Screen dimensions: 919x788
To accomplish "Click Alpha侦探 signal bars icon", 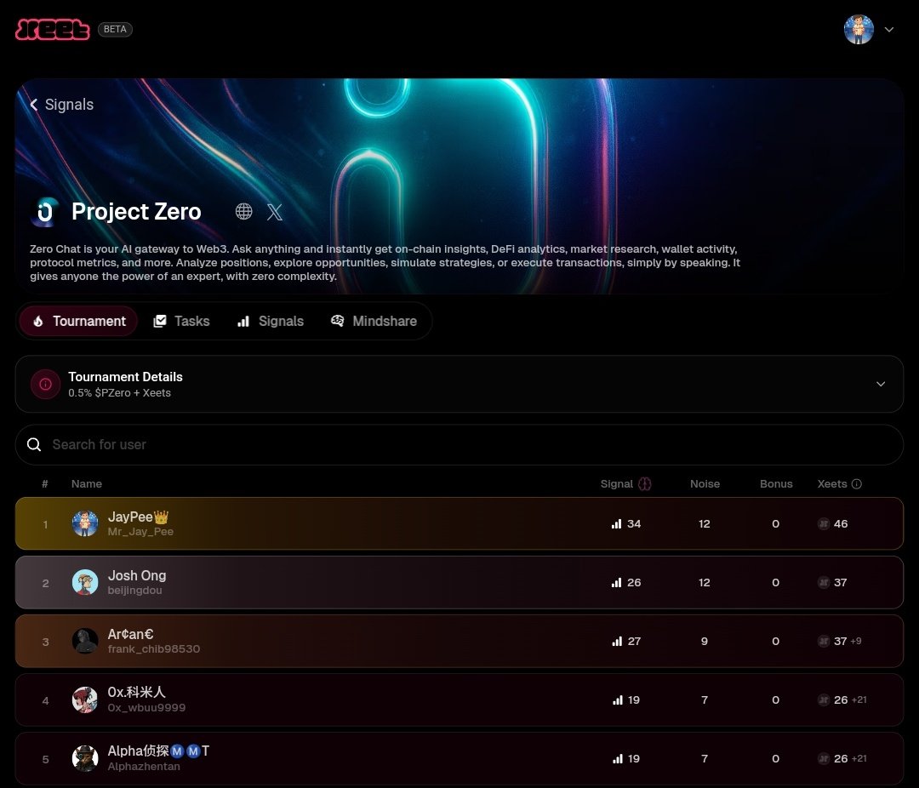I will click(x=618, y=758).
